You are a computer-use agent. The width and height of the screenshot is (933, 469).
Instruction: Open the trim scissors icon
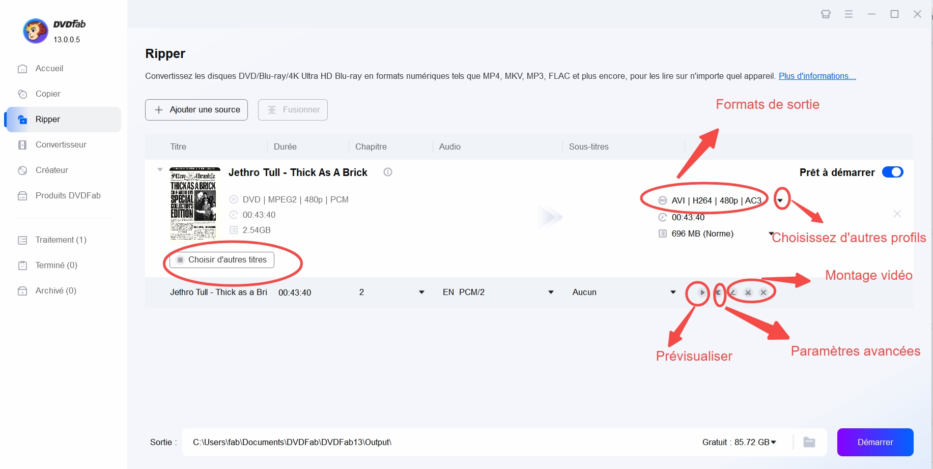click(748, 292)
